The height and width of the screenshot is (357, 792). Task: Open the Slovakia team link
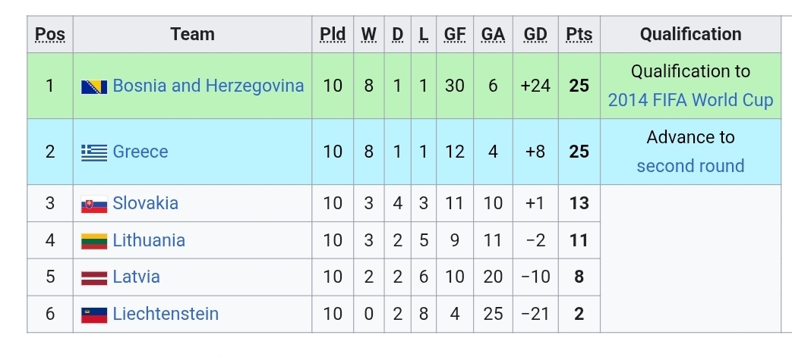pos(145,203)
